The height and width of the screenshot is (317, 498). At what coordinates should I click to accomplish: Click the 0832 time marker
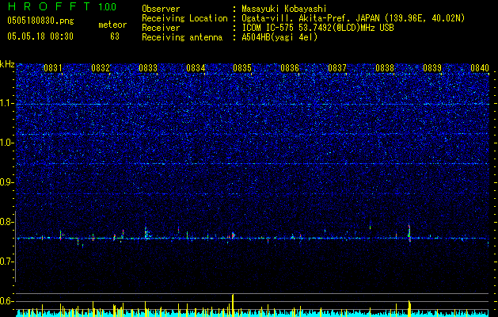point(101,68)
